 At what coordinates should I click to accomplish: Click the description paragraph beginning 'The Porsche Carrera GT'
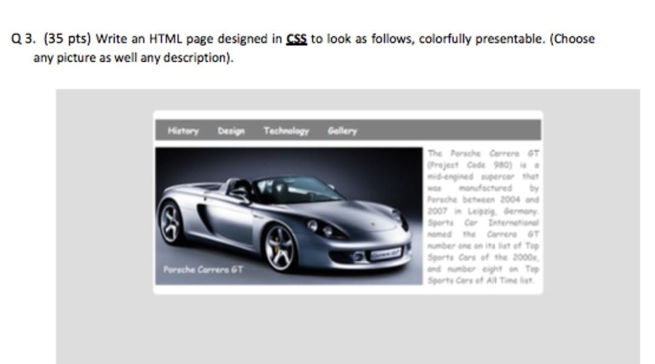(x=483, y=217)
